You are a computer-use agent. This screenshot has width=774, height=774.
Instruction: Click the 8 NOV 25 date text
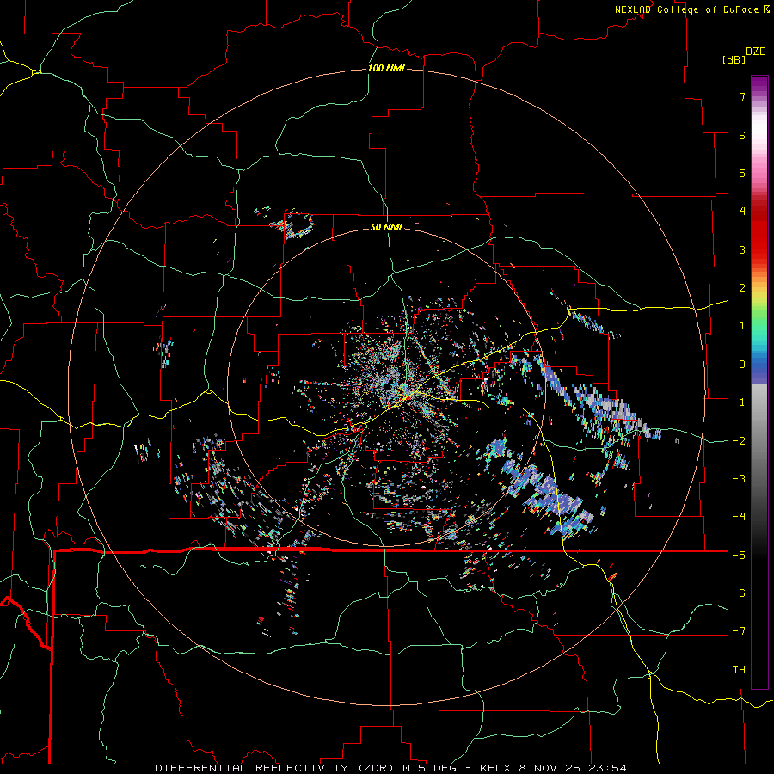pos(550,768)
